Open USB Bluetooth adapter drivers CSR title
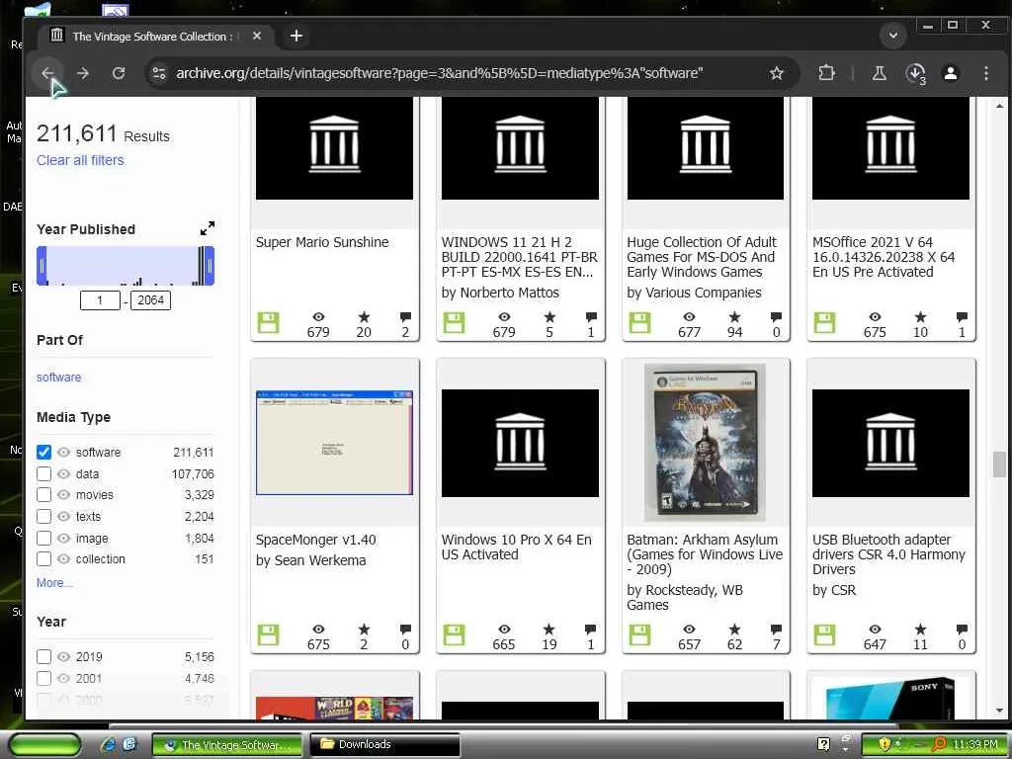The image size is (1012, 759). coord(888,554)
